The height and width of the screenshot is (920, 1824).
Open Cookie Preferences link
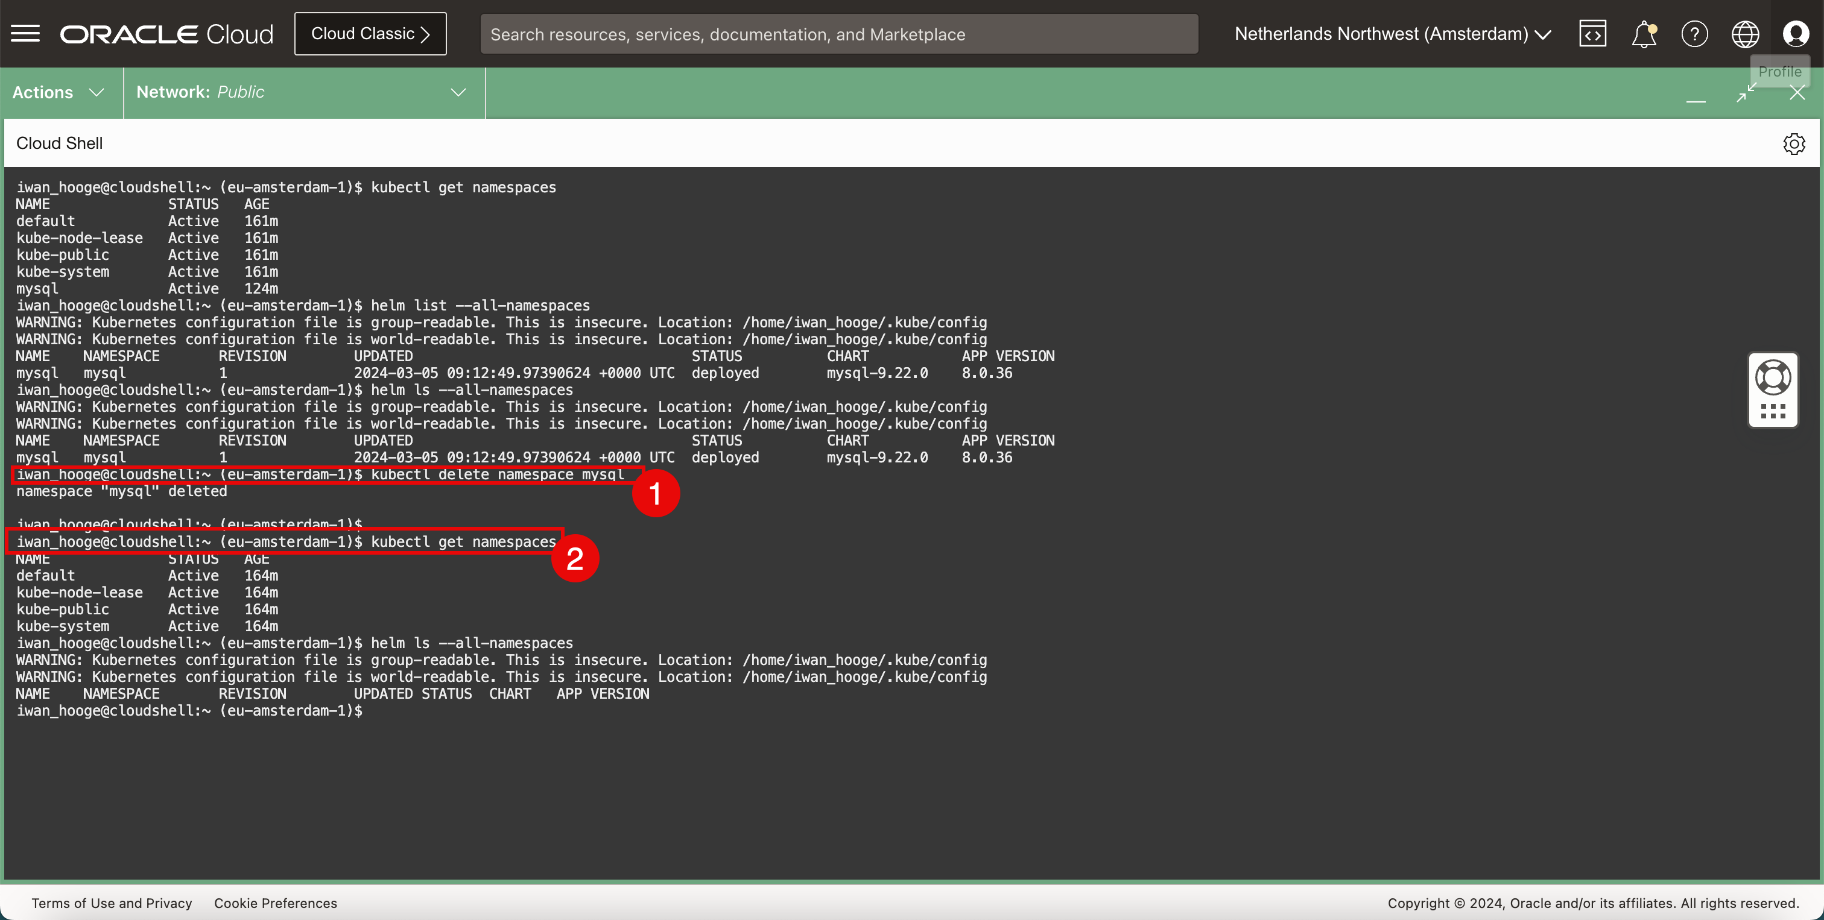[276, 903]
